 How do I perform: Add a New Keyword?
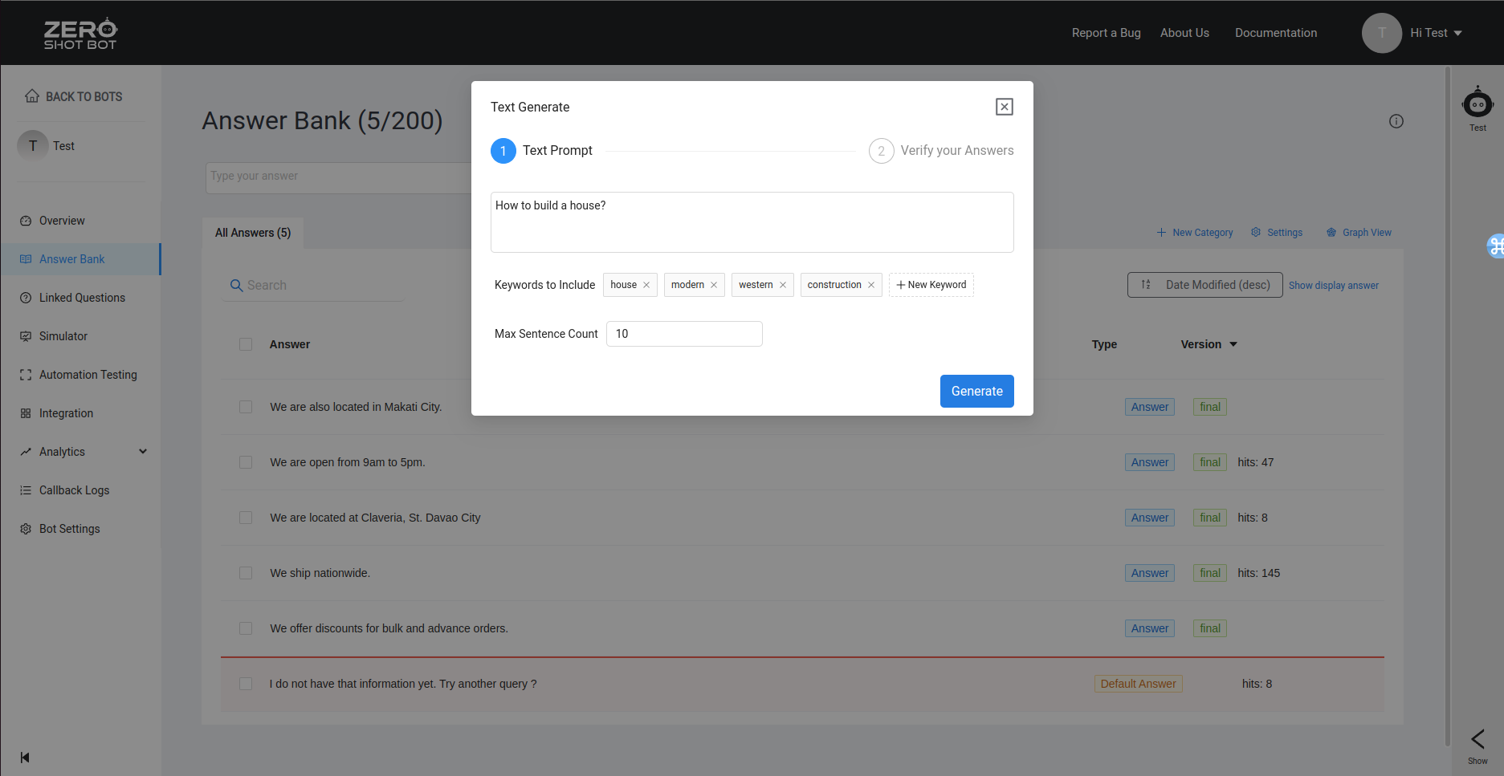pyautogui.click(x=931, y=285)
